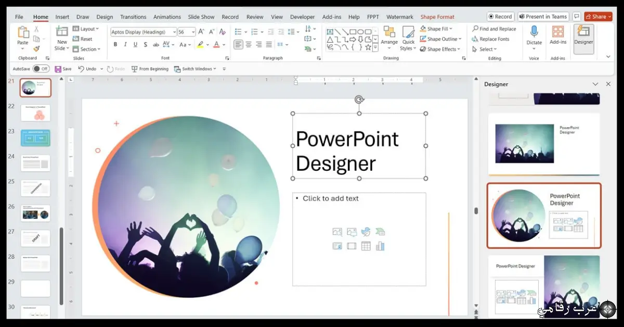Toggle Underline text formatting
The height and width of the screenshot is (327, 624).
135,44
